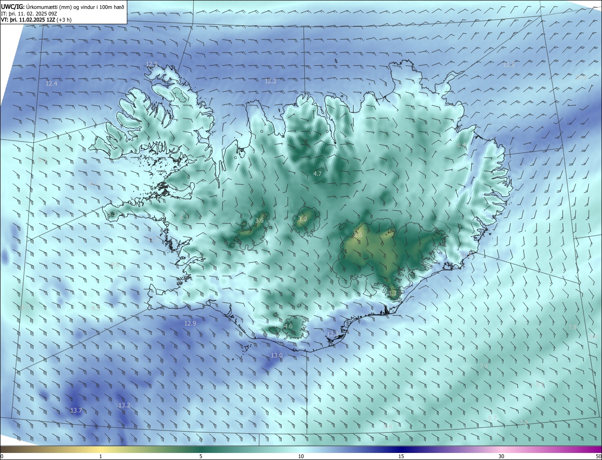Click the 5 tick on the color scale
Viewport: 602px width, 460px height.
coord(201,456)
